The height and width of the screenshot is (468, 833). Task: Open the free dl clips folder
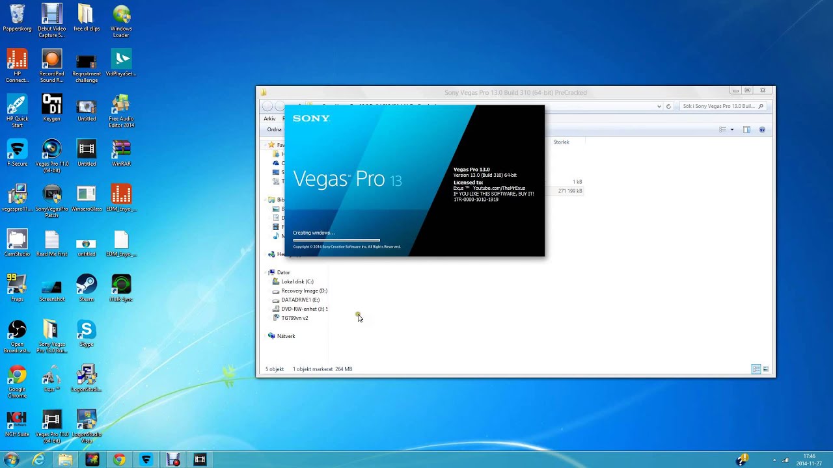tap(87, 19)
